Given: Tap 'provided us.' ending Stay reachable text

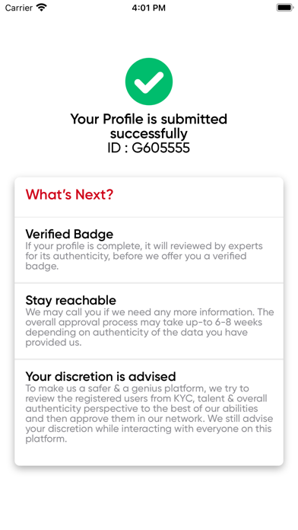Looking at the screenshot, I should [53, 343].
